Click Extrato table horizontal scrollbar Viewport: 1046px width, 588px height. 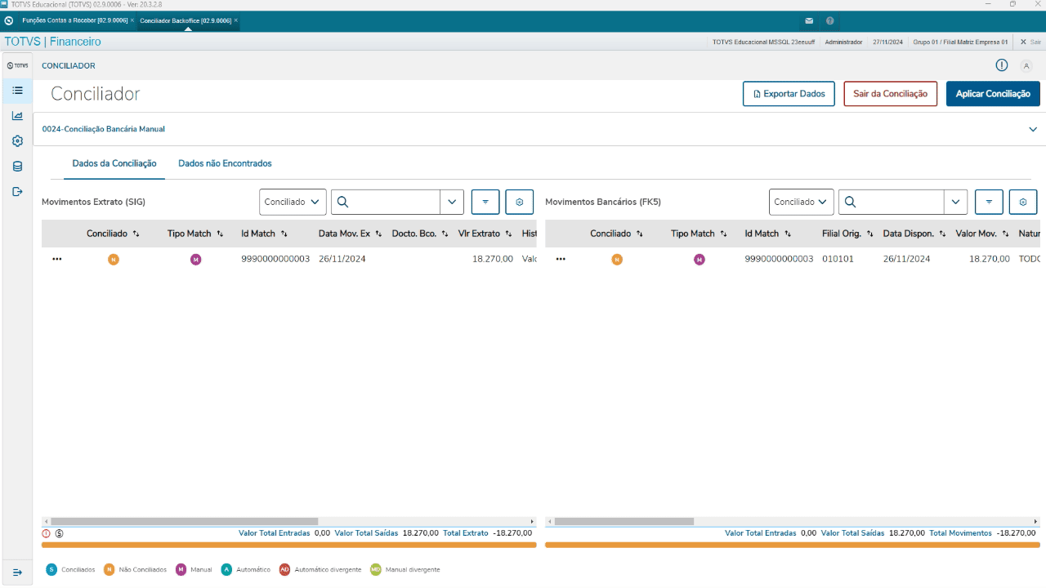184,521
